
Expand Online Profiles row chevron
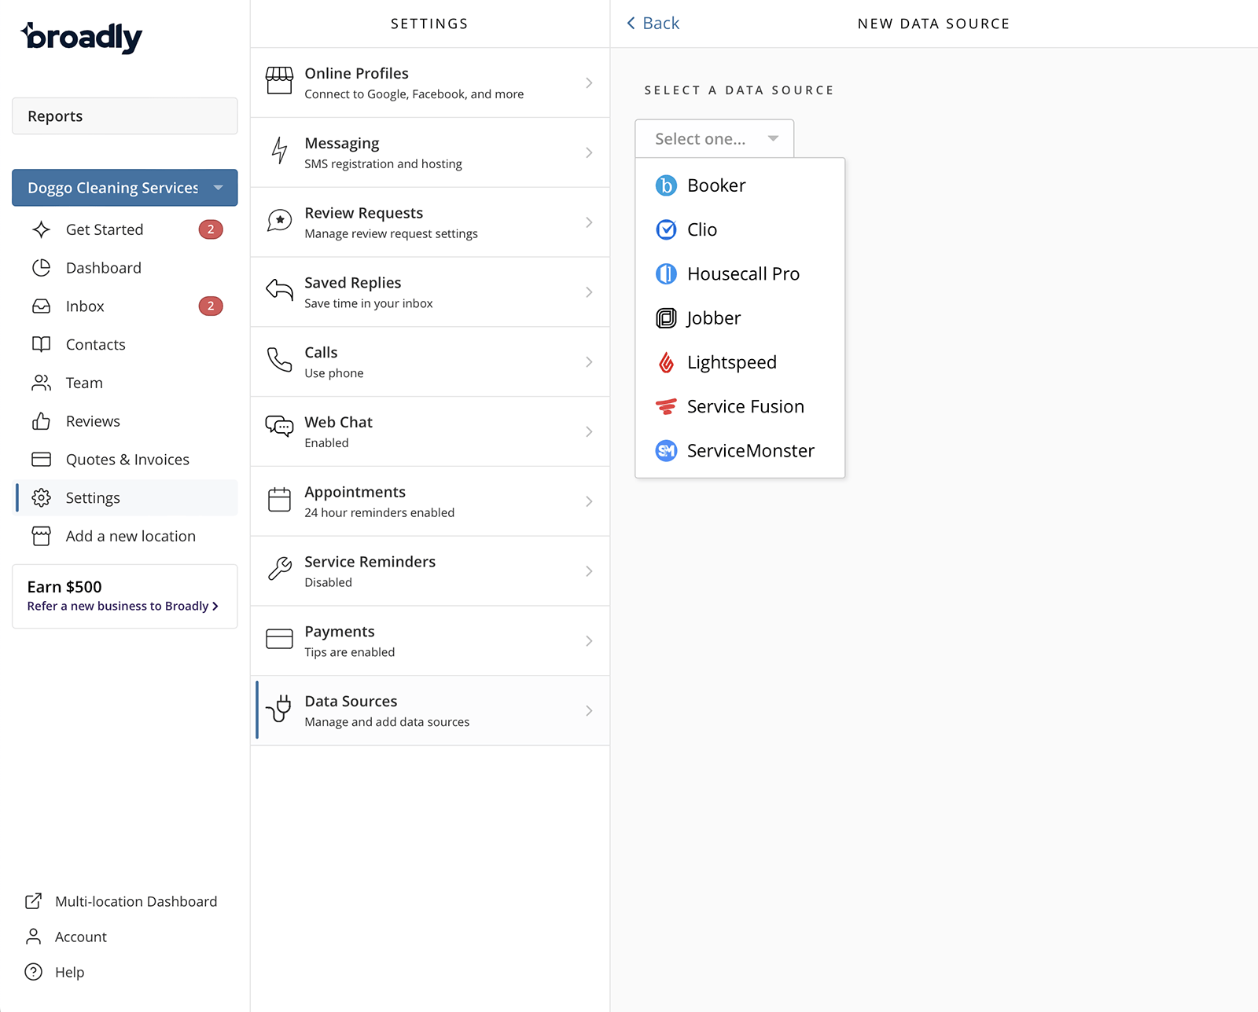click(x=589, y=82)
